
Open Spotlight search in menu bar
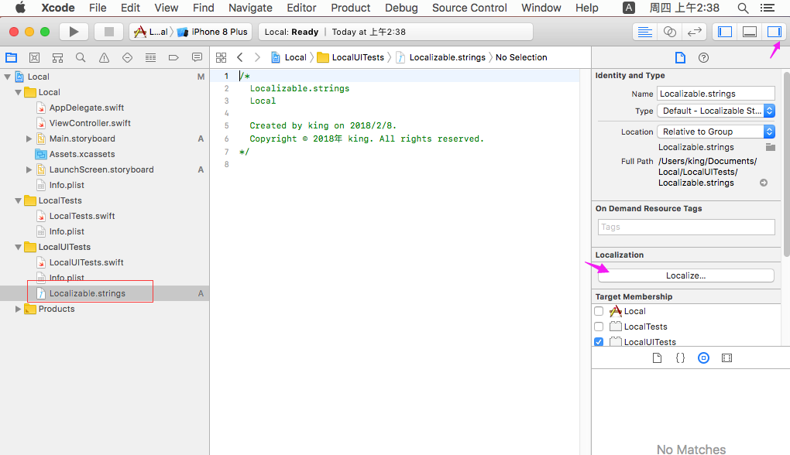click(x=743, y=8)
